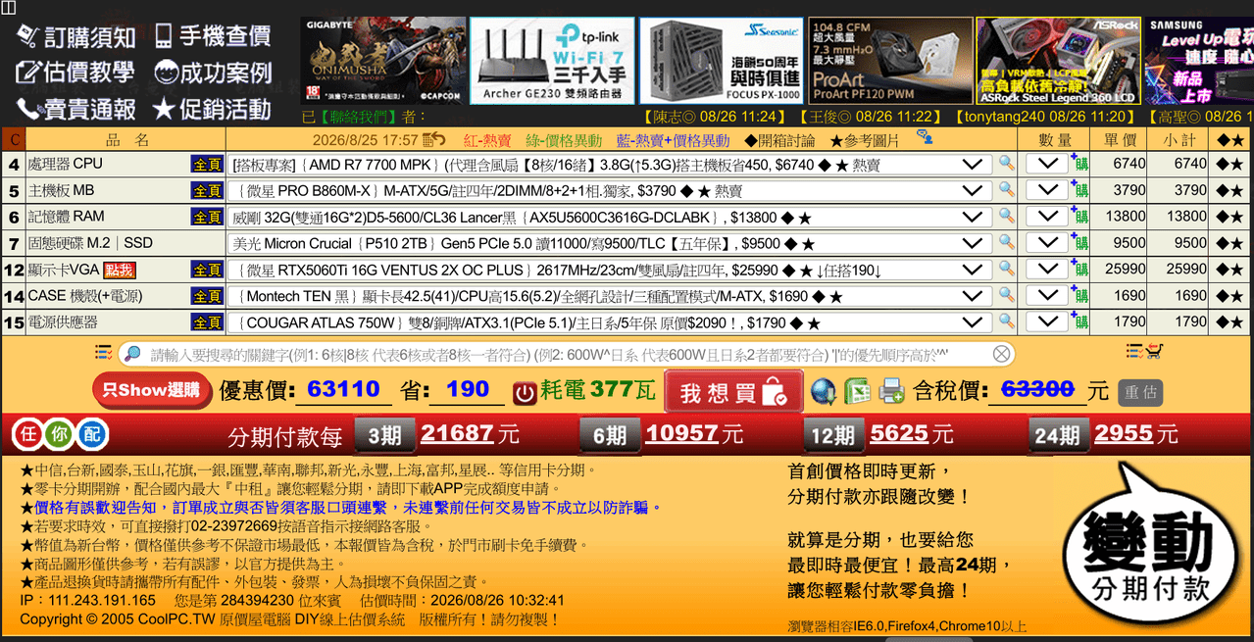Open the 固態硬碟 M.2 SSD product dropdown

[x=609, y=243]
